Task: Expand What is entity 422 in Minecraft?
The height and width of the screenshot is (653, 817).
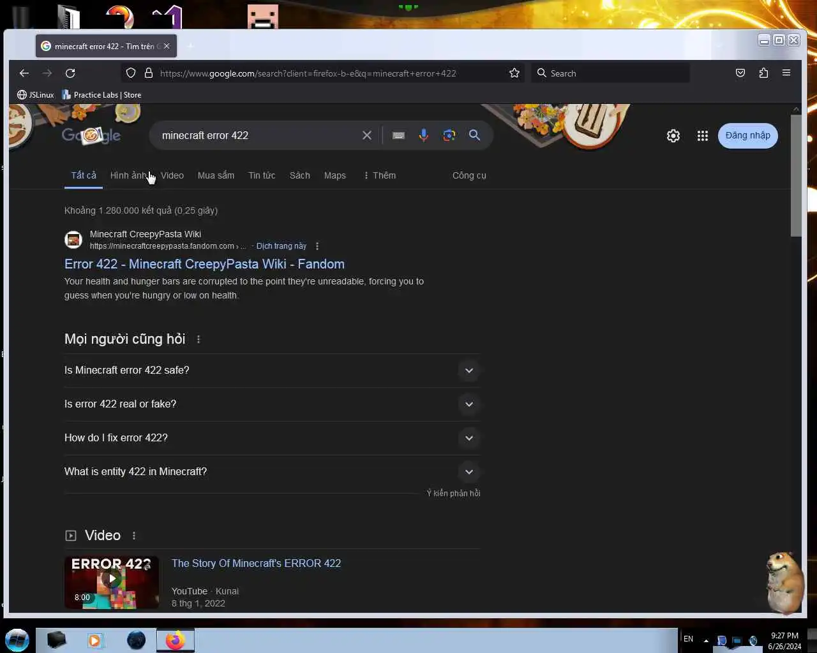Action: pyautogui.click(x=273, y=472)
